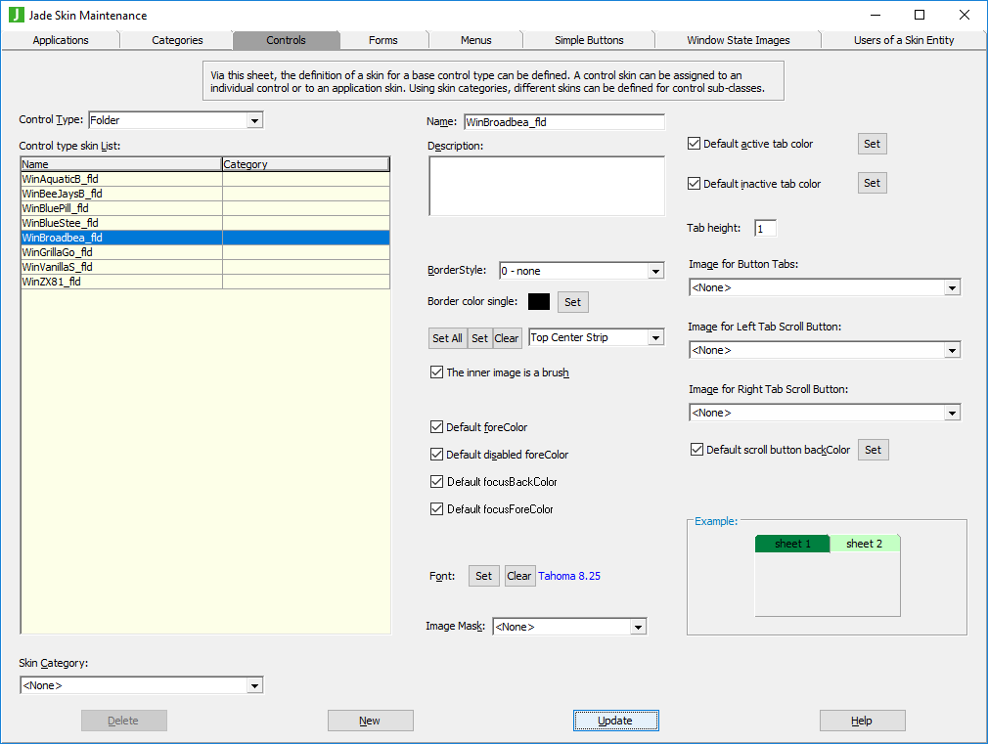Open the Menus tab

(x=476, y=40)
